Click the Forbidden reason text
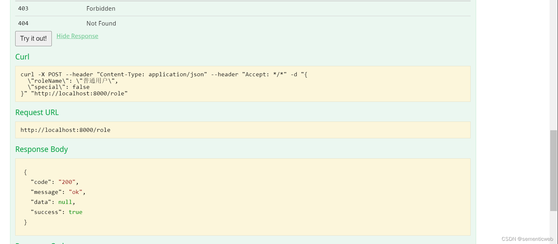Image resolution: width=558 pixels, height=244 pixels. point(101,8)
